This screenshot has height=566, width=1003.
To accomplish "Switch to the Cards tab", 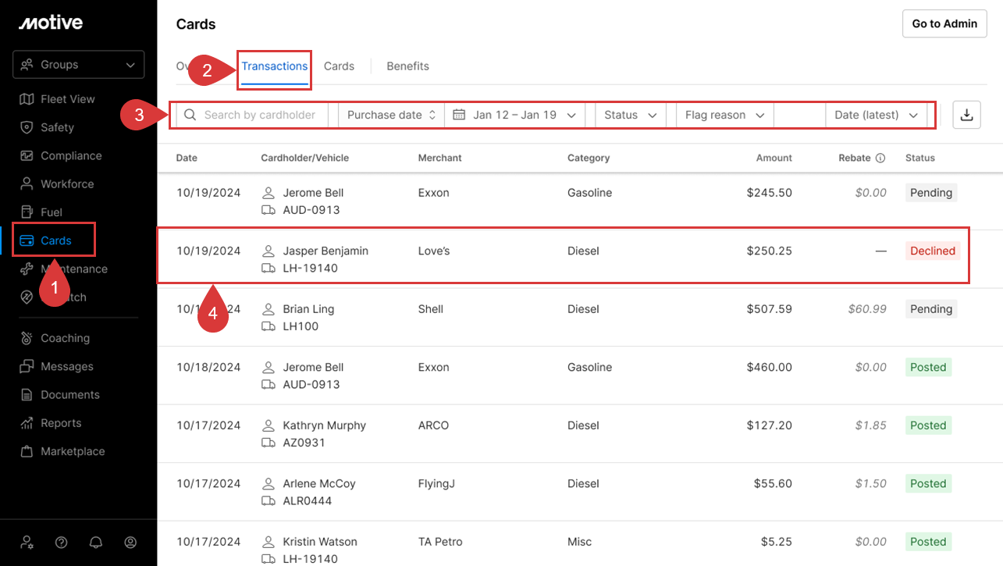I will (x=339, y=66).
